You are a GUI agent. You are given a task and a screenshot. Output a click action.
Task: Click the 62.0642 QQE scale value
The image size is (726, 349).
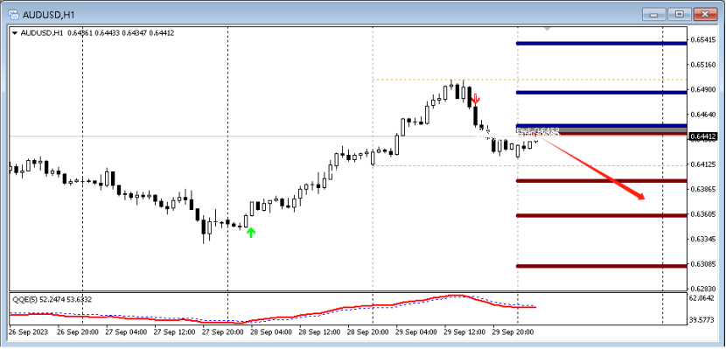[701, 299]
